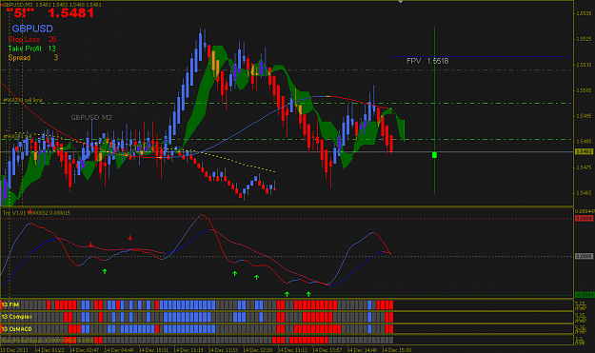Click the red "5!" countdown label
The width and height of the screenshot is (595, 353).
(x=21, y=13)
